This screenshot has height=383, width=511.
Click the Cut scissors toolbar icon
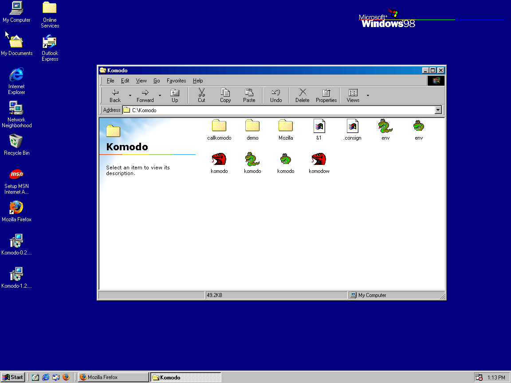click(201, 93)
